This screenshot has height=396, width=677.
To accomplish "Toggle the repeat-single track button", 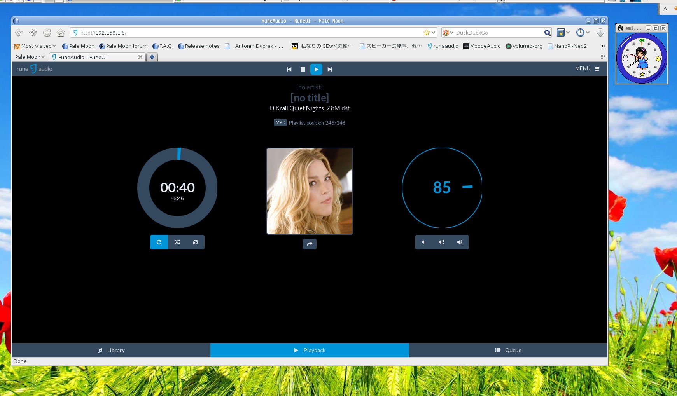I will click(159, 242).
